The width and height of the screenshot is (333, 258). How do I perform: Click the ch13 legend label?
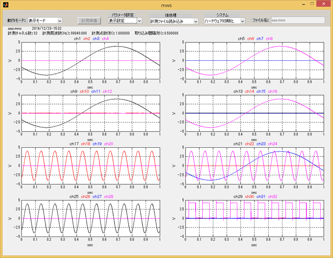pos(238,91)
